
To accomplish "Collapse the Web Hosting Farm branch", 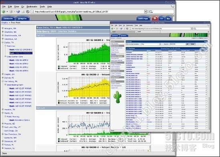I will coord(5,85).
